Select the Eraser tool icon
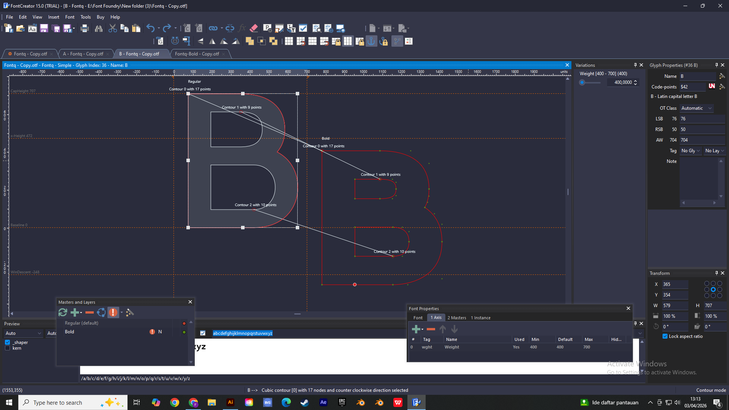Viewport: 729px width, 410px height. coord(254,28)
